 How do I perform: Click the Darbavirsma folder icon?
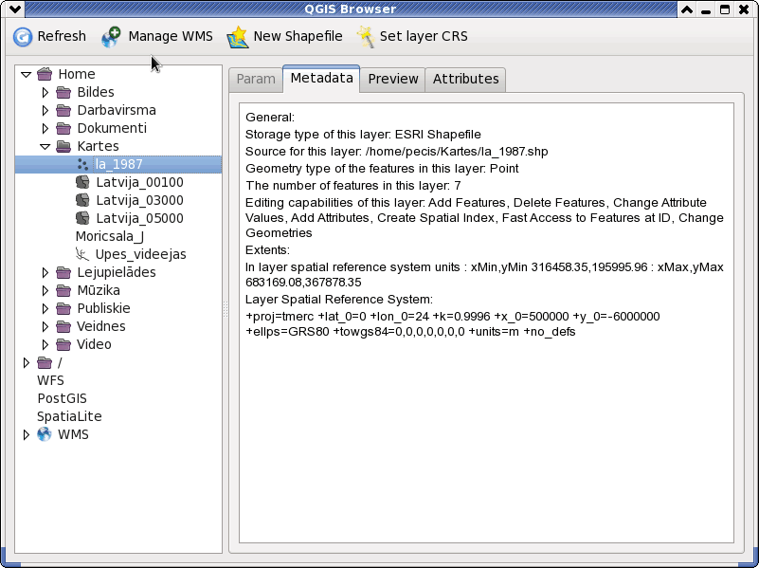pos(63,110)
